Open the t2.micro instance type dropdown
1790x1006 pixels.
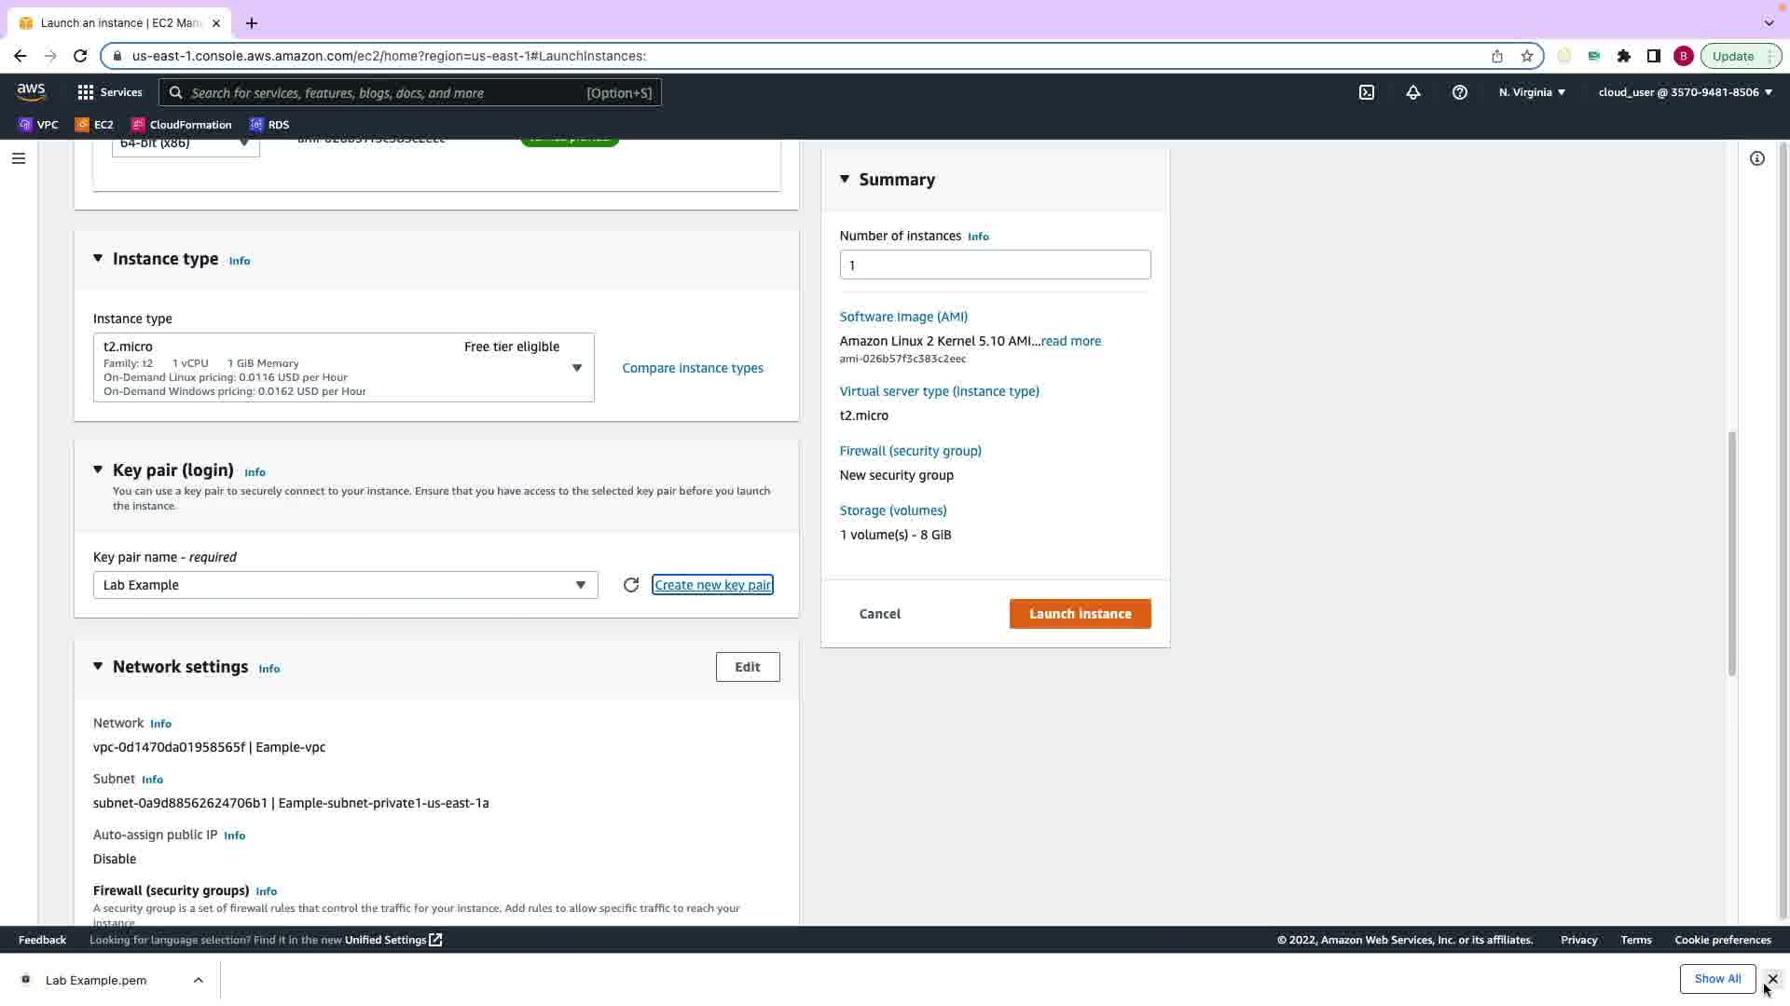click(343, 368)
